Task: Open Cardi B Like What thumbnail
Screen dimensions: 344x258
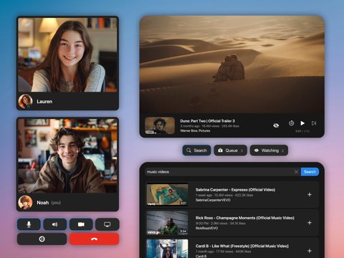Action: [167, 249]
